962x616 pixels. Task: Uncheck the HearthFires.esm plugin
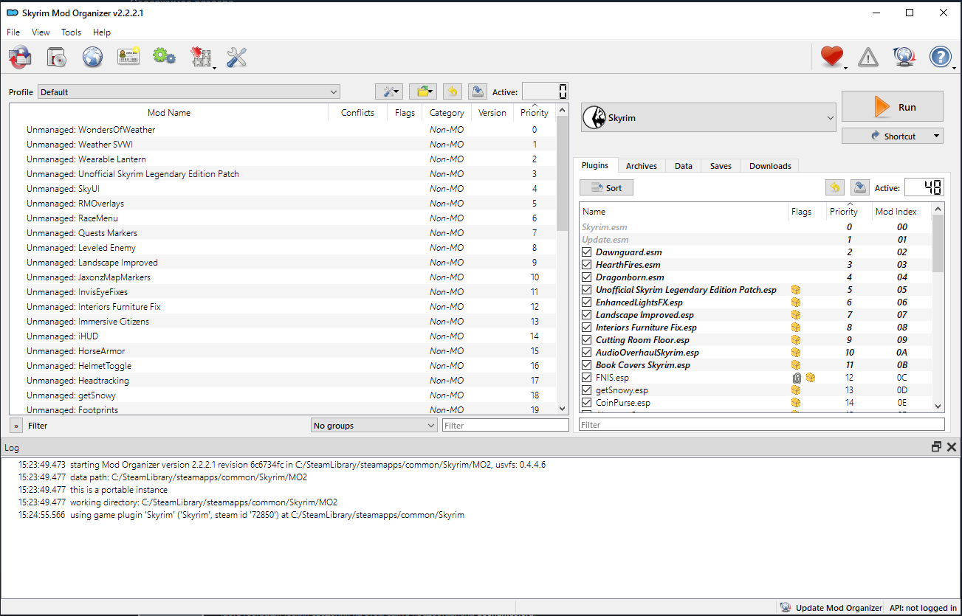[x=587, y=265]
